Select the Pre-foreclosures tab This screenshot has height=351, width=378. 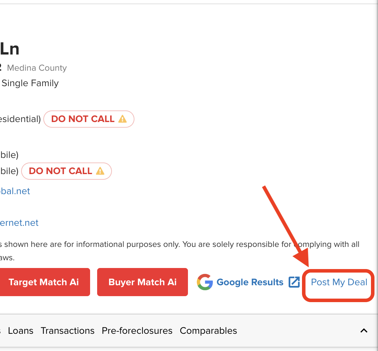(x=137, y=331)
